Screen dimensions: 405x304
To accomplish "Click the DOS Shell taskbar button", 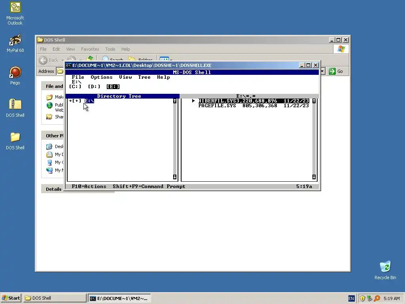I will (x=55, y=298).
